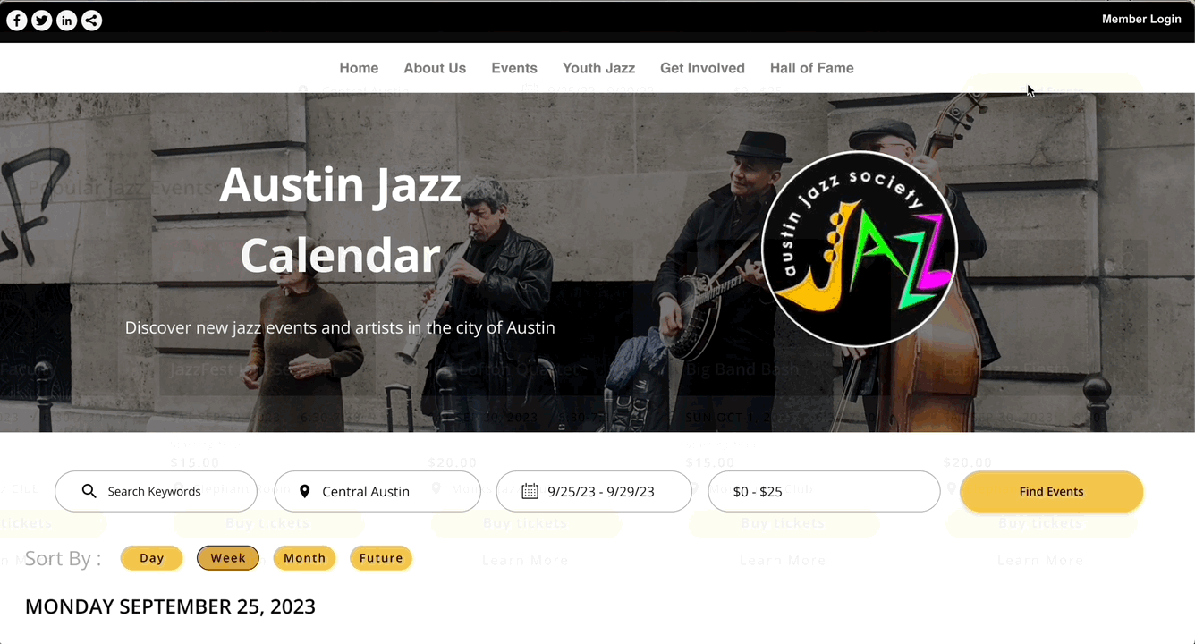The image size is (1195, 644).
Task: Open the Twitter social icon
Action: pyautogui.click(x=42, y=21)
